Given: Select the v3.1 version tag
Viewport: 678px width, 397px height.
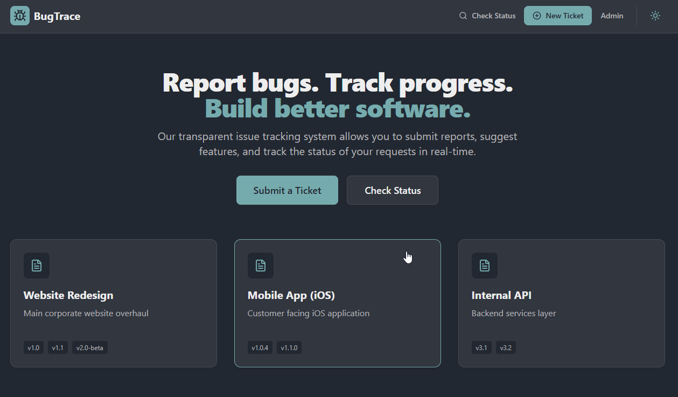Looking at the screenshot, I should [481, 347].
